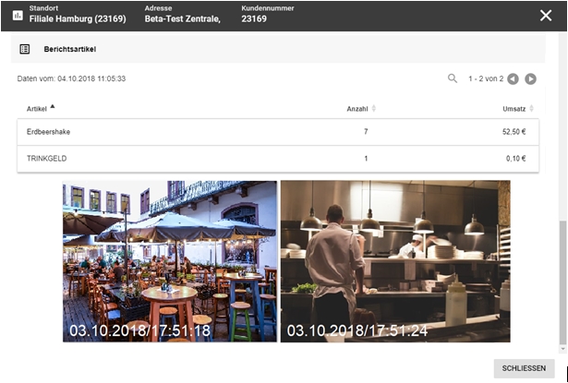Image resolution: width=568 pixels, height=383 pixels.
Task: Select the Erdbeershake row
Action: tap(277, 132)
